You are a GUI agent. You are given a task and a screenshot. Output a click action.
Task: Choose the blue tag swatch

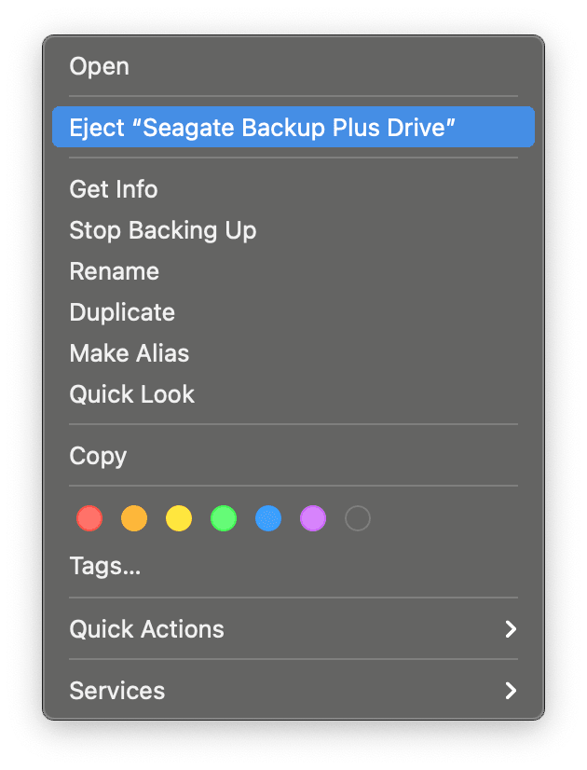pos(267,518)
